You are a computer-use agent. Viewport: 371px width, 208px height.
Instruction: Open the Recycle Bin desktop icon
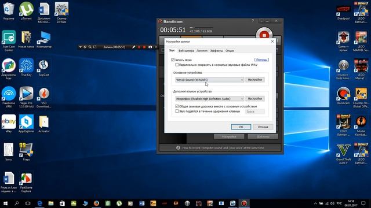(x=9, y=10)
